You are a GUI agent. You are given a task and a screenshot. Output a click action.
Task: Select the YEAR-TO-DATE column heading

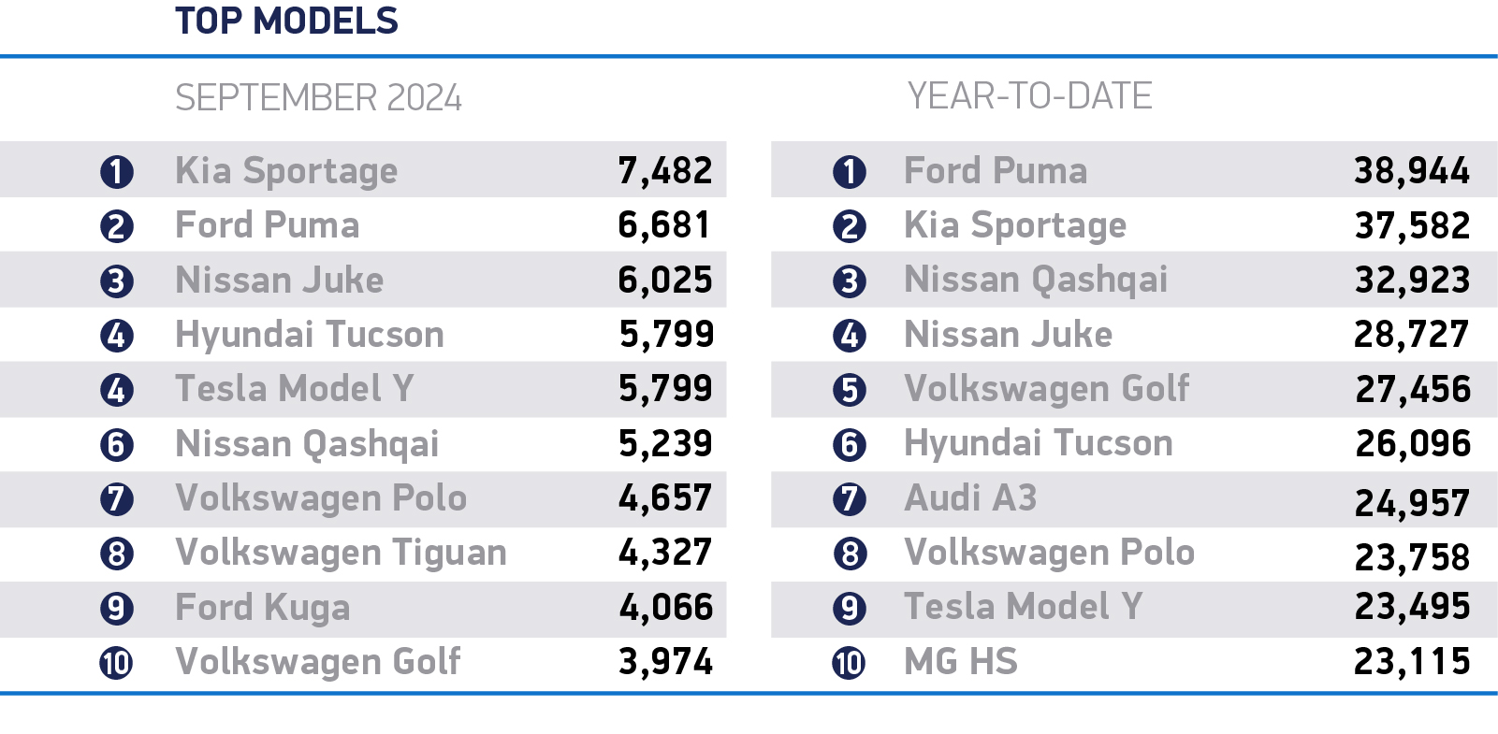tap(1029, 96)
